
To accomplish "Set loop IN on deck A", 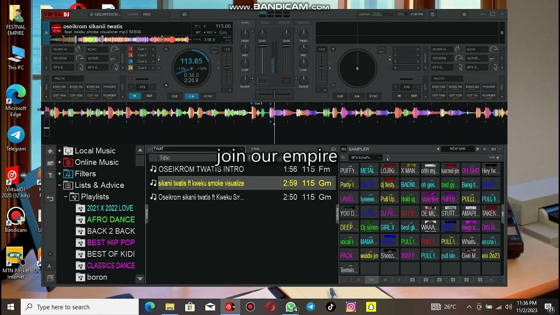I will click(135, 95).
